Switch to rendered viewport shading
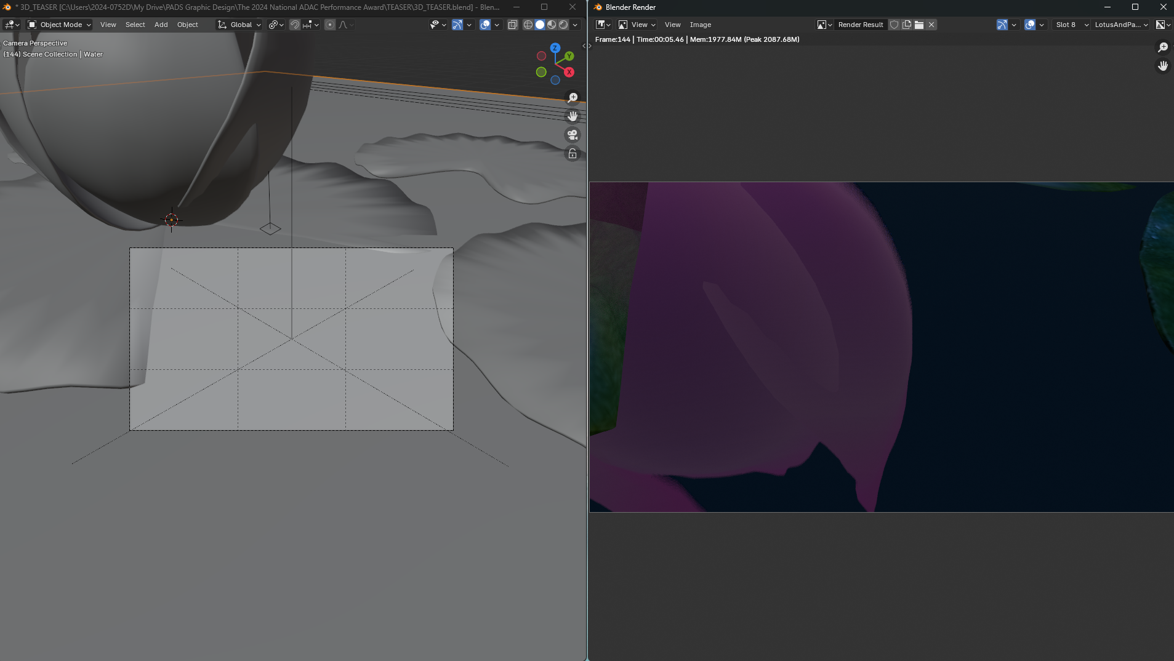Image resolution: width=1174 pixels, height=661 pixels. 563,25
